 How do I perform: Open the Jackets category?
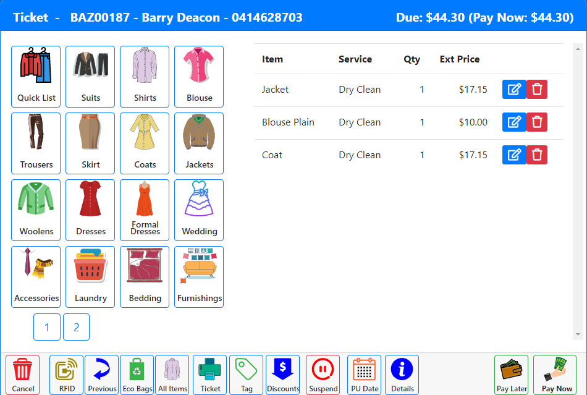coord(199,143)
